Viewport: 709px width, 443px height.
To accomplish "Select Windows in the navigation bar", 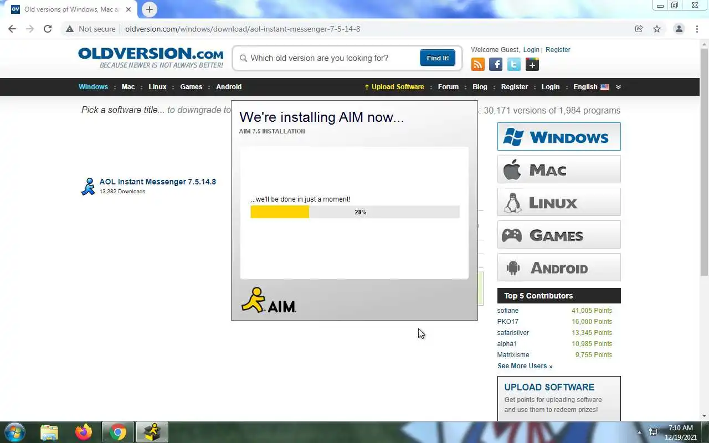I will pos(93,87).
